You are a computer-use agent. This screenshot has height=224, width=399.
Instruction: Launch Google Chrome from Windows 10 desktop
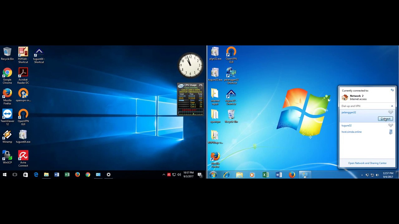click(x=7, y=76)
